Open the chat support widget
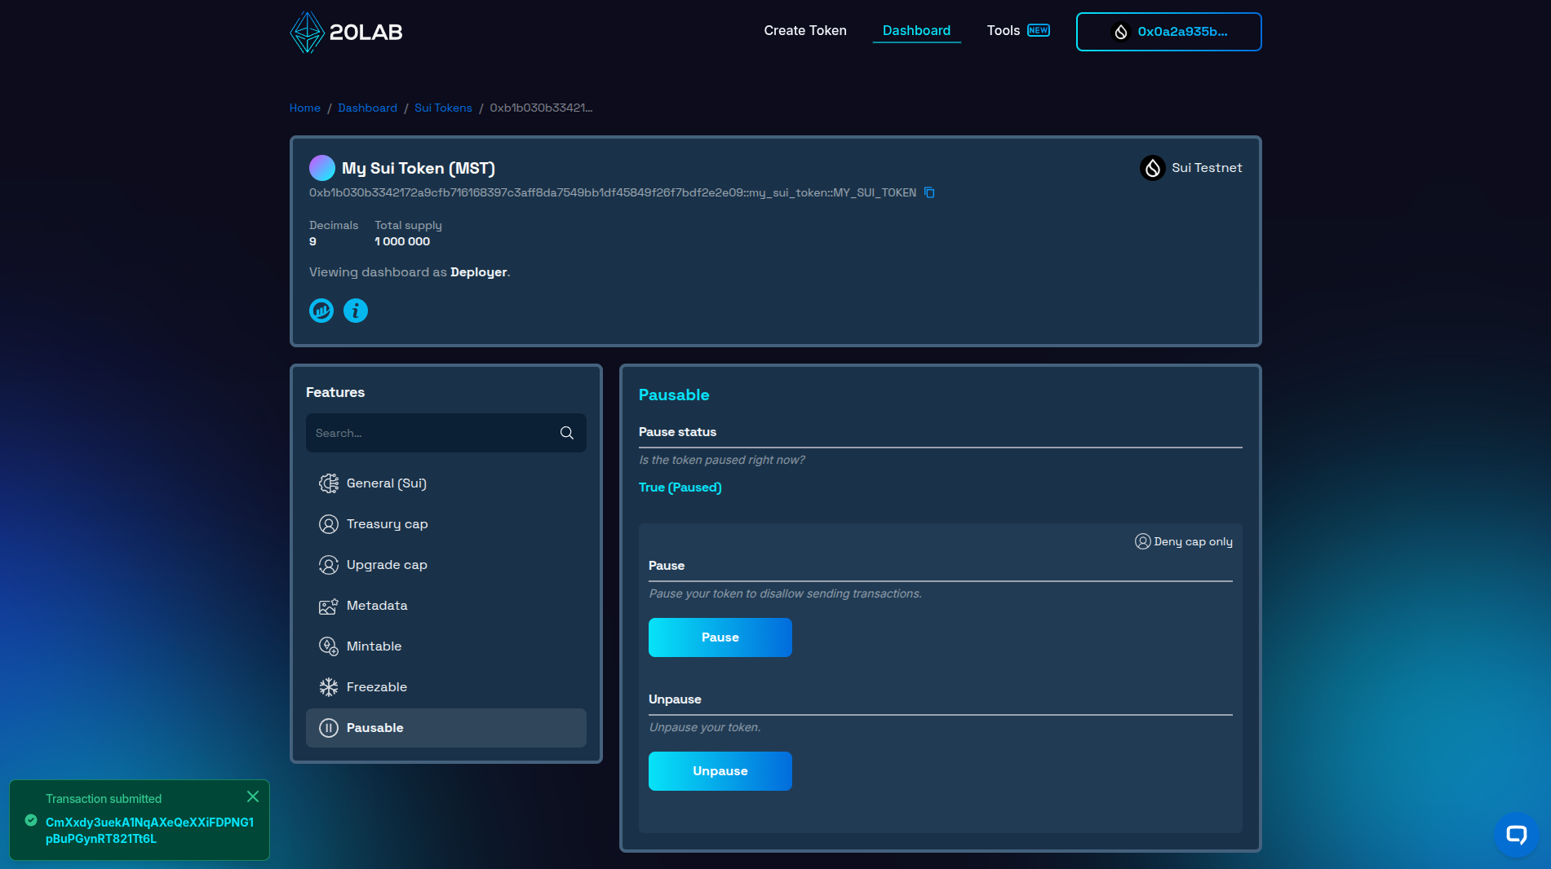 tap(1516, 834)
